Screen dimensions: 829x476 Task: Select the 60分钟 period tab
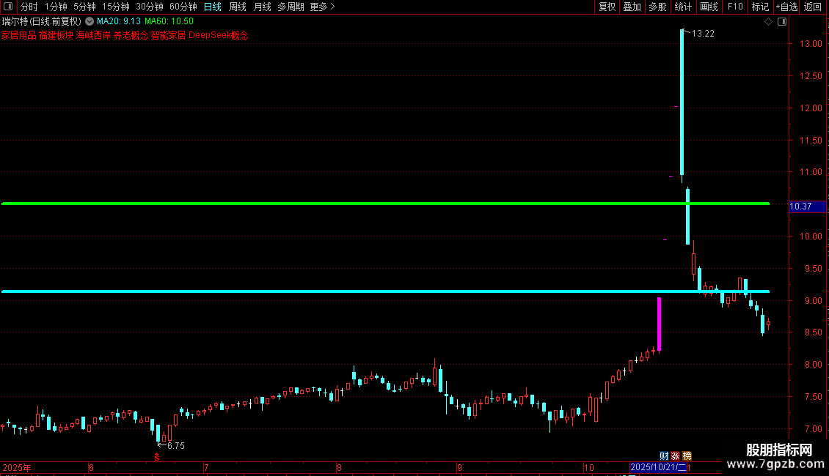(183, 7)
